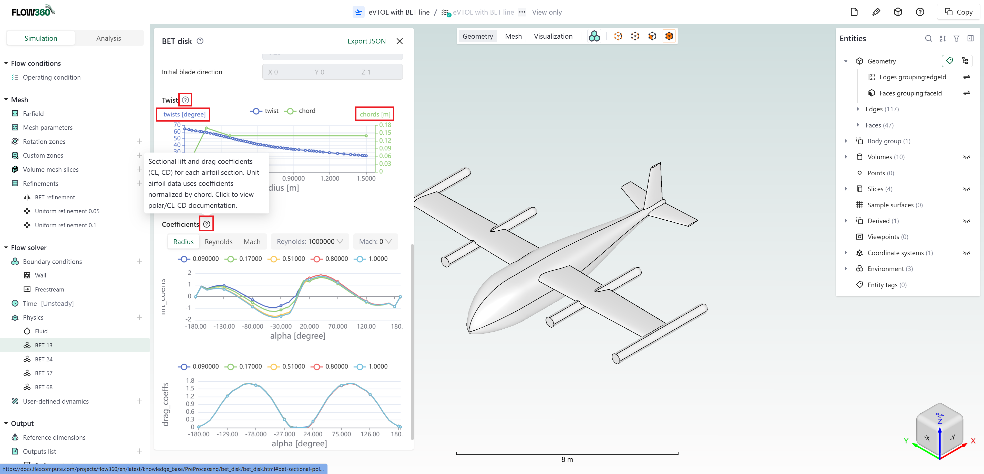The width and height of the screenshot is (984, 474).
Task: Open the Reynolds: 1000000 dropdown
Action: click(309, 241)
